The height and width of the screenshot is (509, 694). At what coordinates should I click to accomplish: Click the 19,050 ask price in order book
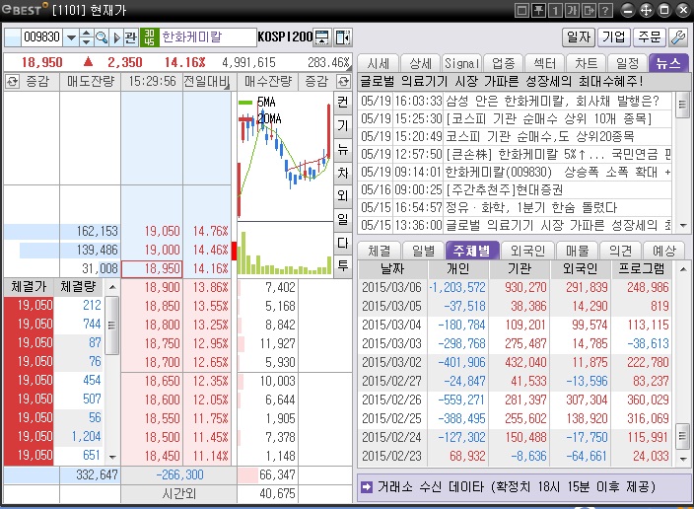[x=152, y=231]
